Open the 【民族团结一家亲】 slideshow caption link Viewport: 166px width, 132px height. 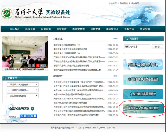[25, 70]
